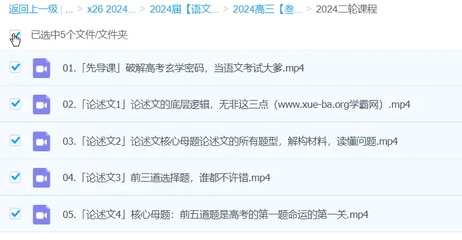Click the video icon for file 01 先导课
This screenshot has width=462, height=240.
point(41,68)
